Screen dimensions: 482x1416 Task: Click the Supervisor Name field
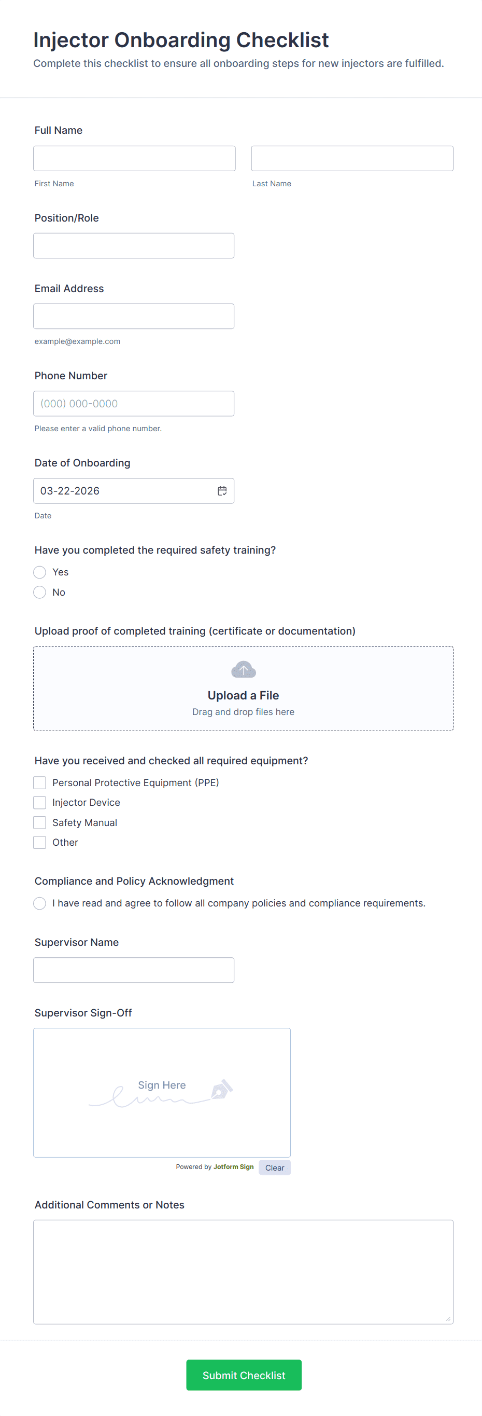click(133, 970)
